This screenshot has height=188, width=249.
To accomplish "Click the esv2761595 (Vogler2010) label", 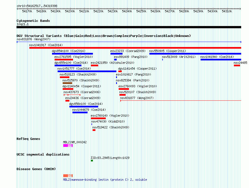I will click(x=74, y=57).
